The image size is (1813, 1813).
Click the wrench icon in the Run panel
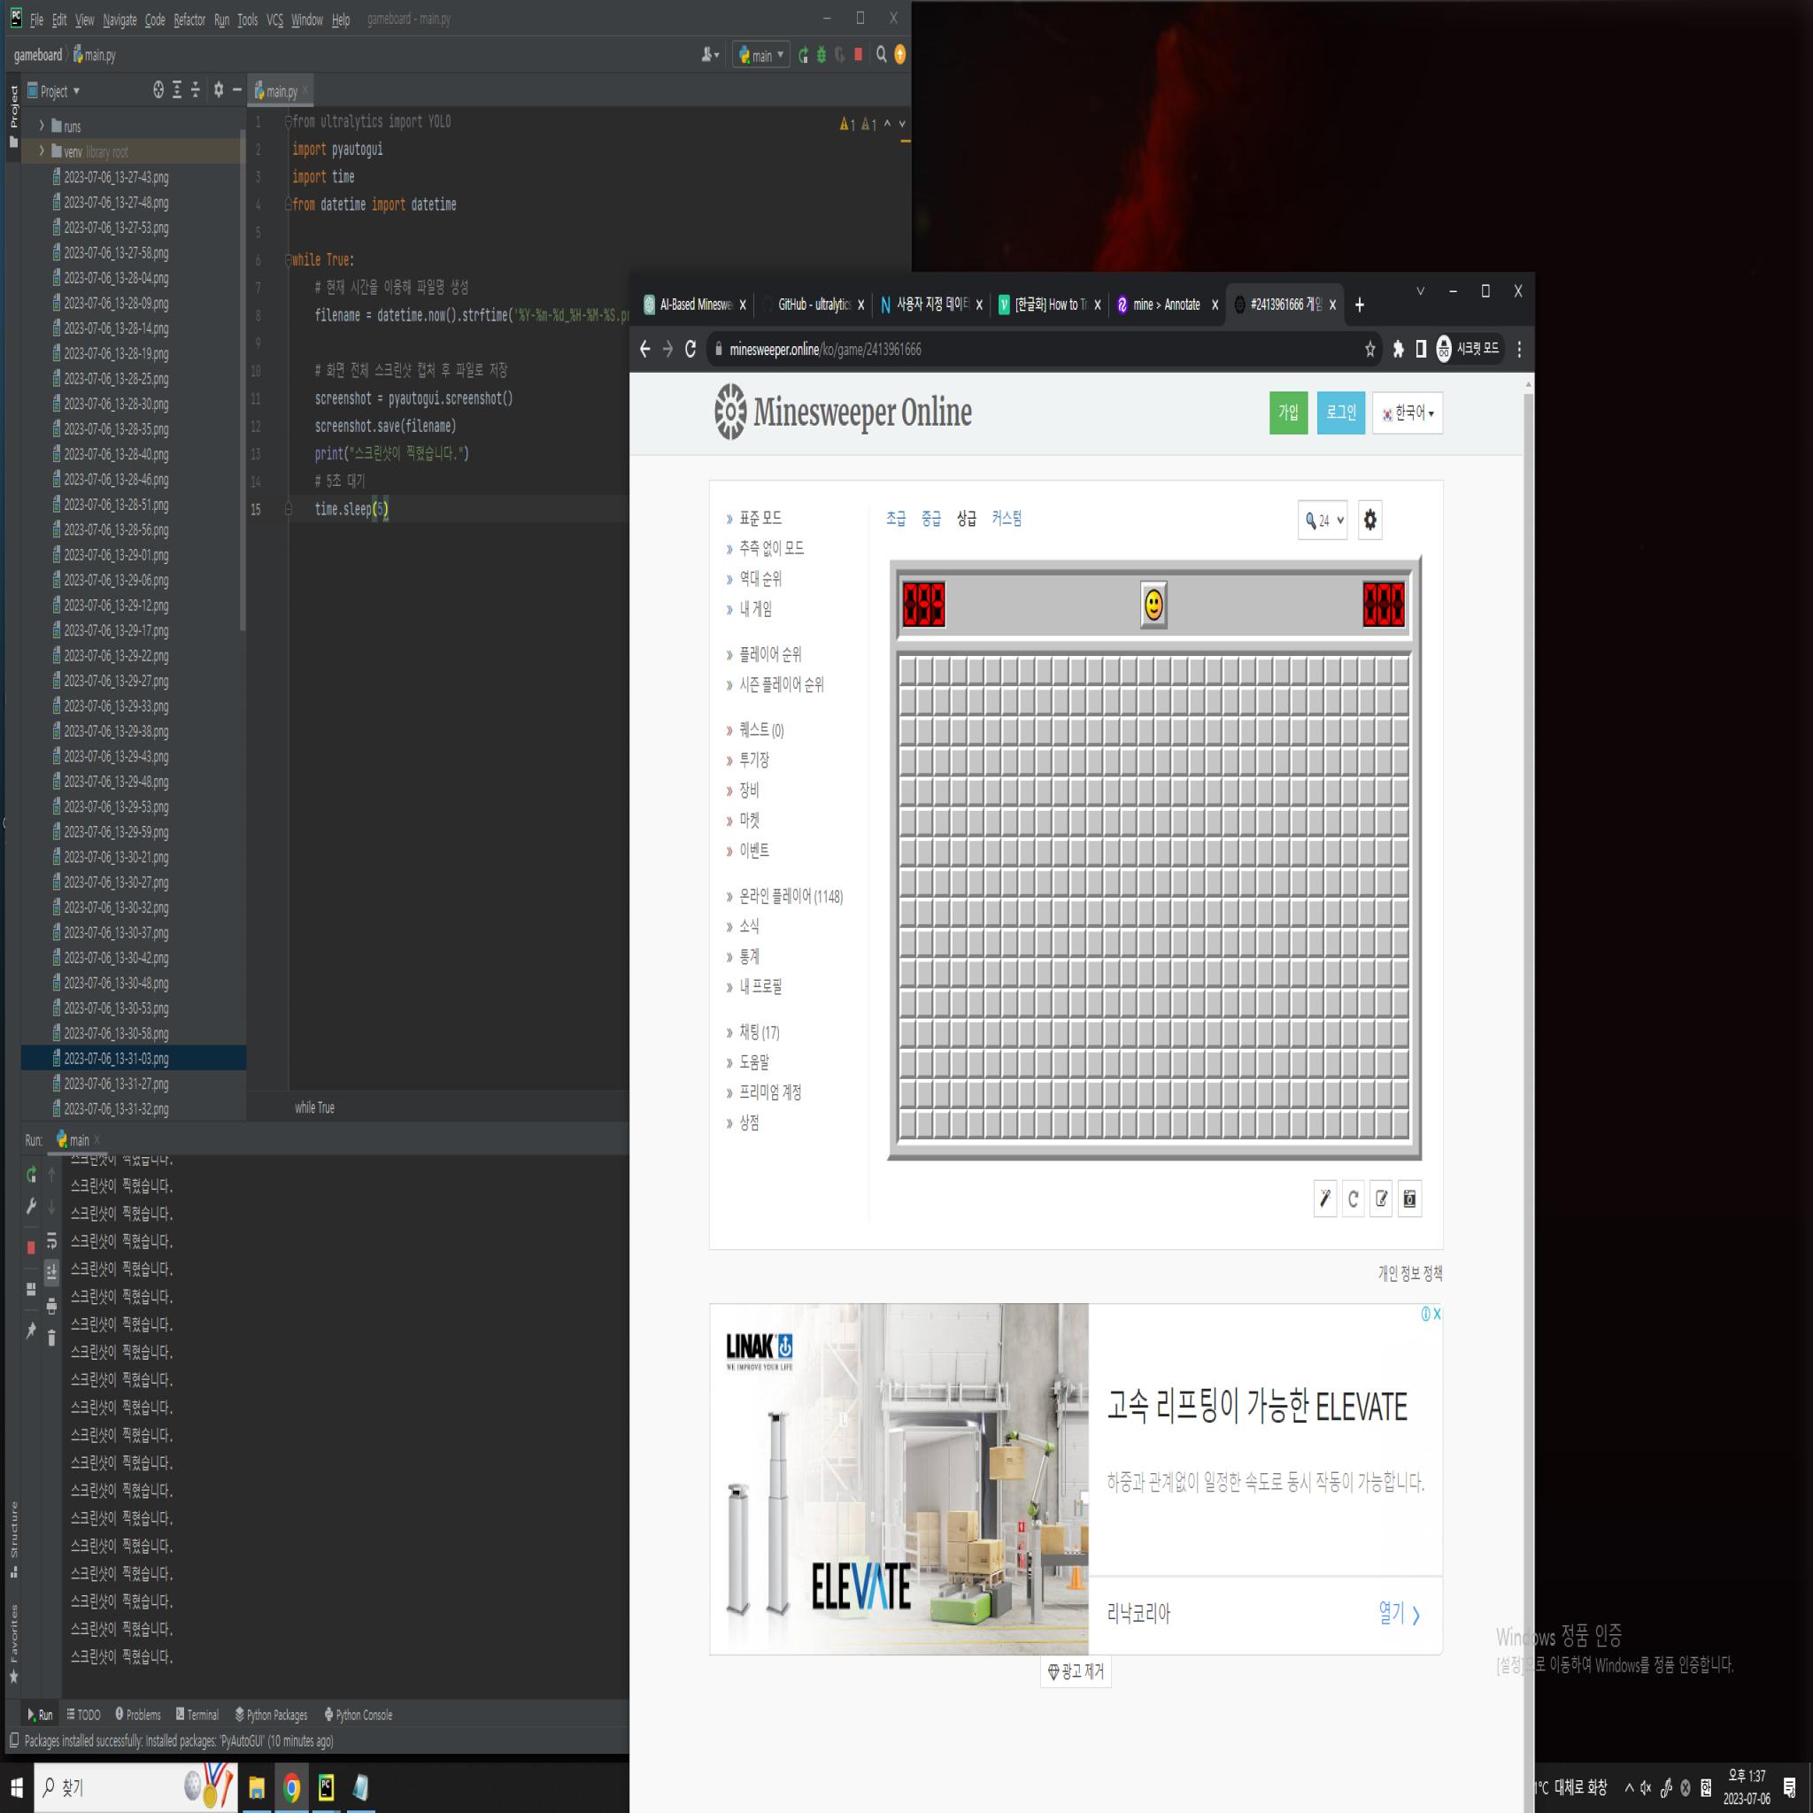click(31, 1206)
